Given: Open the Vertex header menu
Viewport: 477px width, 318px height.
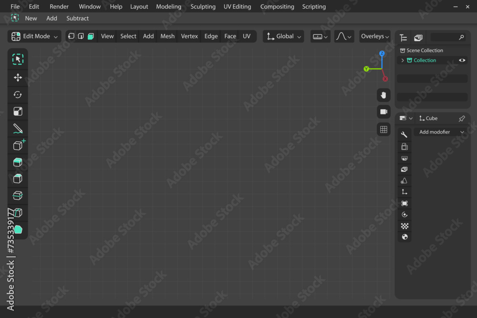Looking at the screenshot, I should coord(189,36).
